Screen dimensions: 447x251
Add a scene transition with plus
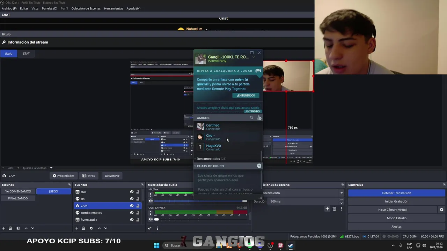pos(327,209)
